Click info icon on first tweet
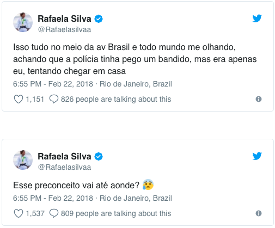 click(x=259, y=99)
